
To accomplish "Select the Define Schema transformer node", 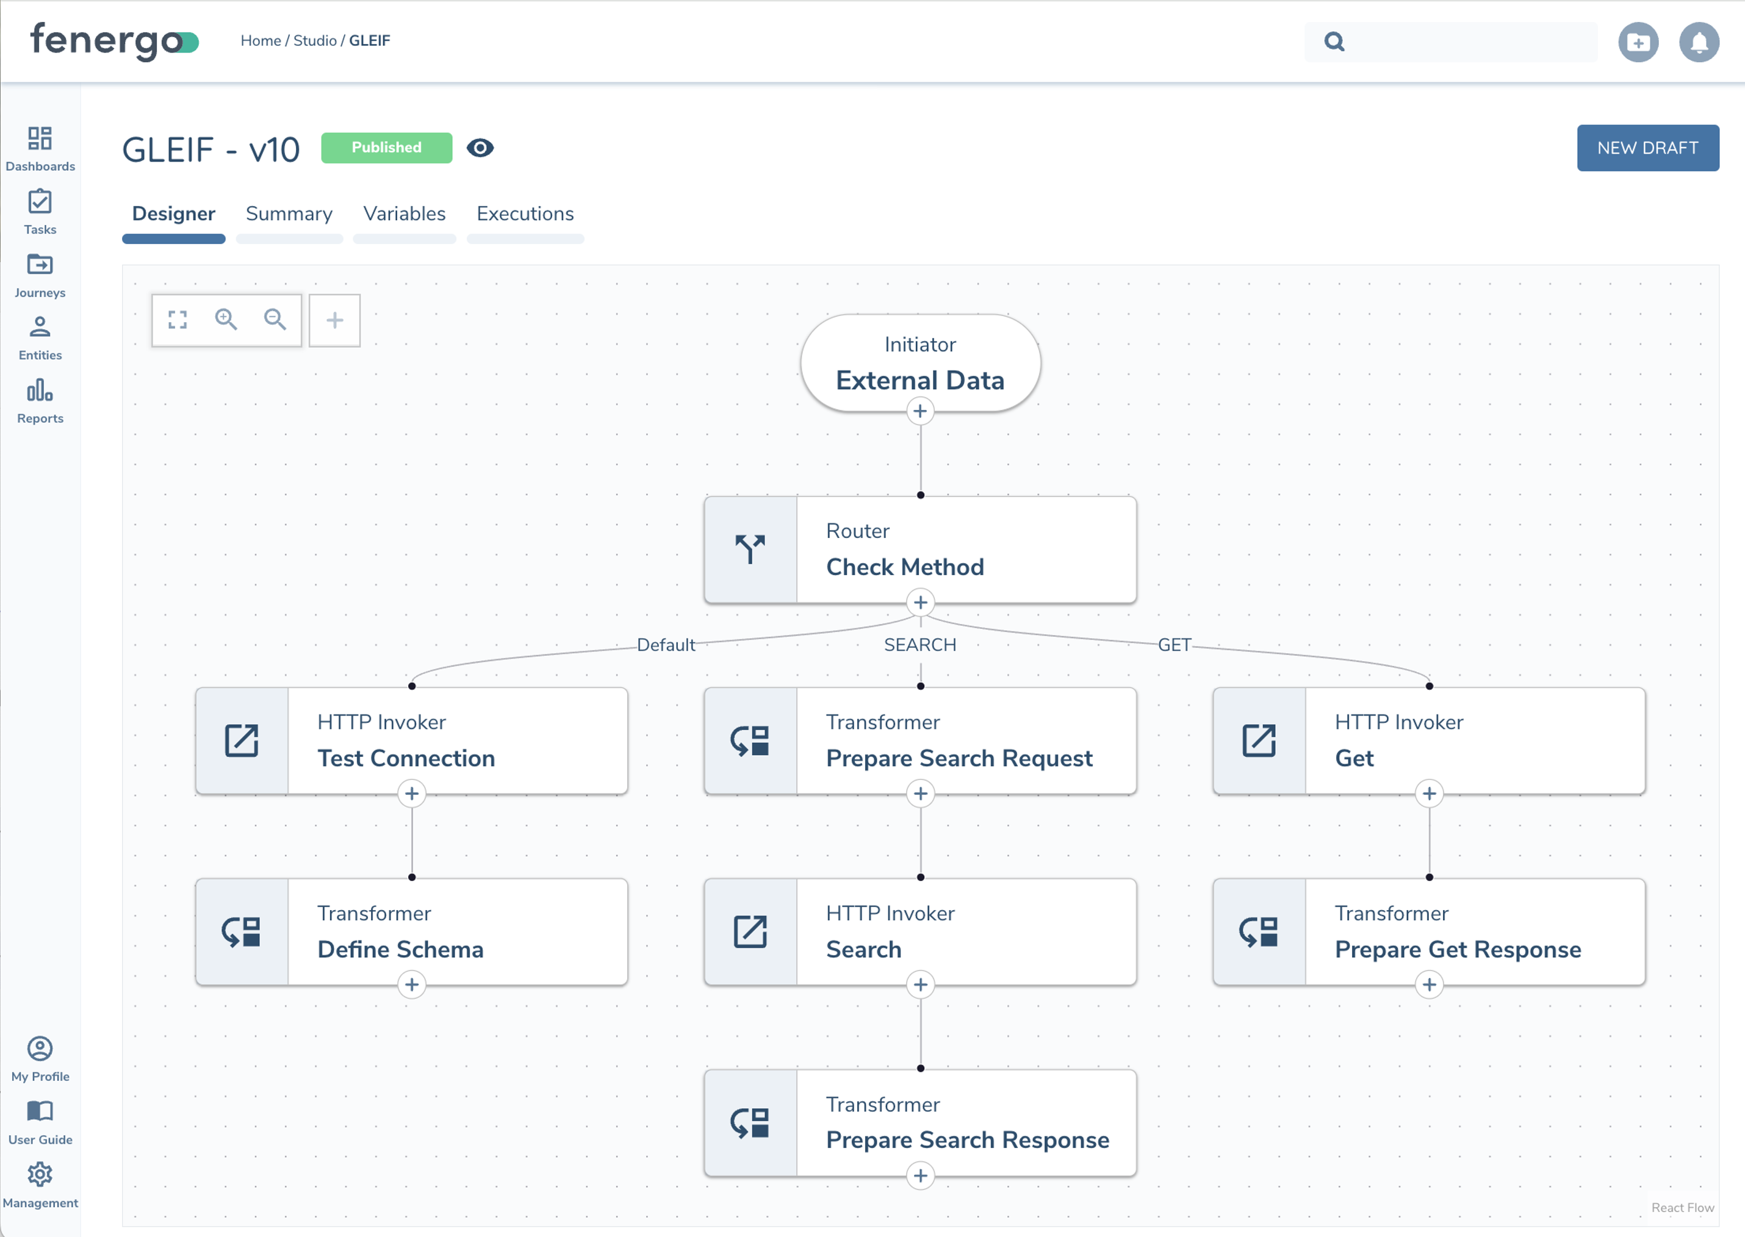I will [x=411, y=931].
